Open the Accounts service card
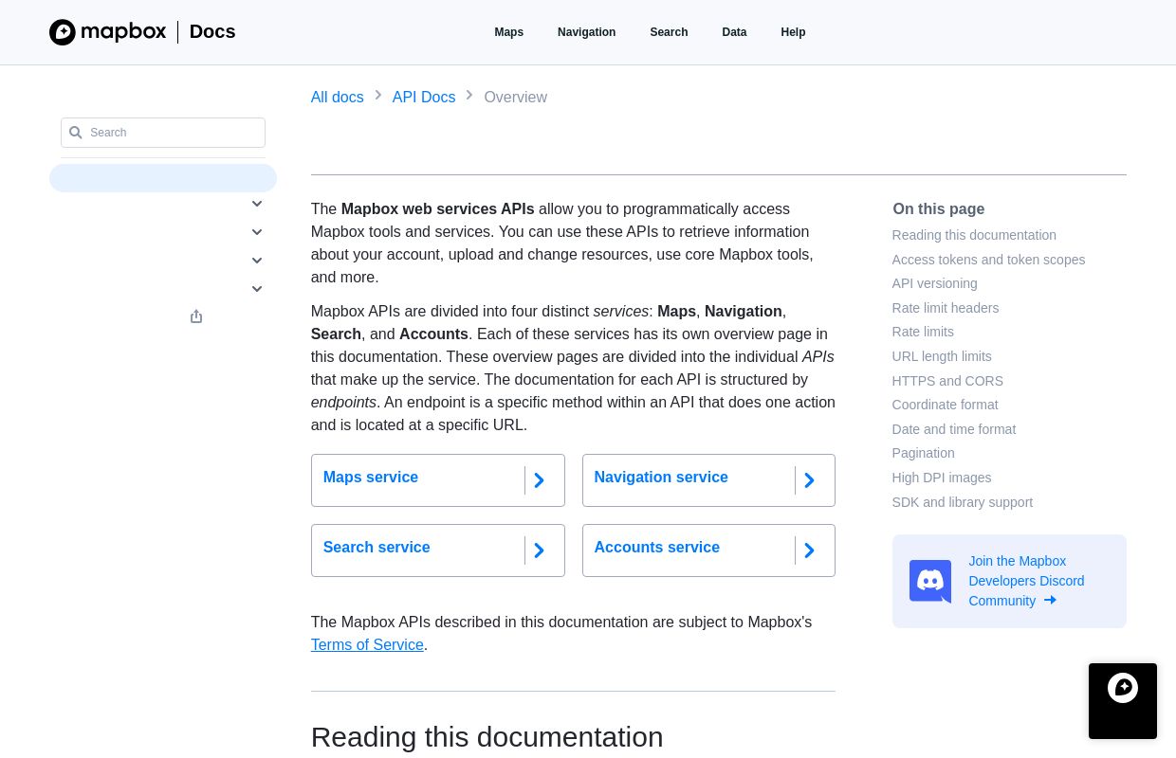Image resolution: width=1176 pixels, height=758 pixels. pyautogui.click(x=708, y=550)
